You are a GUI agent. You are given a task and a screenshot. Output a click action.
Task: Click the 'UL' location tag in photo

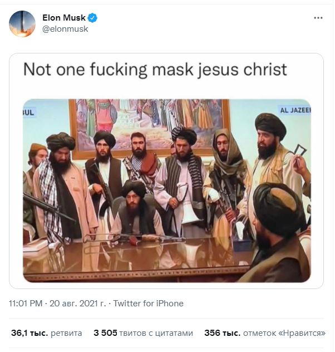(x=29, y=113)
